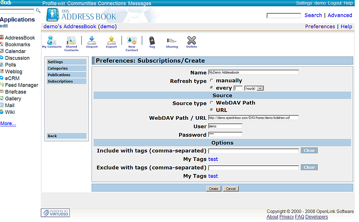Open My Contacts toolbar icon
This screenshot has width=359, height=222.
(x=52, y=40)
